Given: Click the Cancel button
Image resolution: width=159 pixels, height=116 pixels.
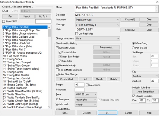Looking at the screenshot, I should coord(128,113).
